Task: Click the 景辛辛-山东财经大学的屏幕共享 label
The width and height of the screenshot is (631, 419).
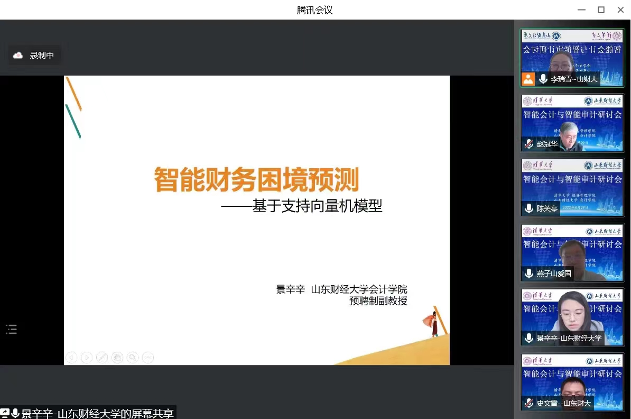Action: point(97,413)
